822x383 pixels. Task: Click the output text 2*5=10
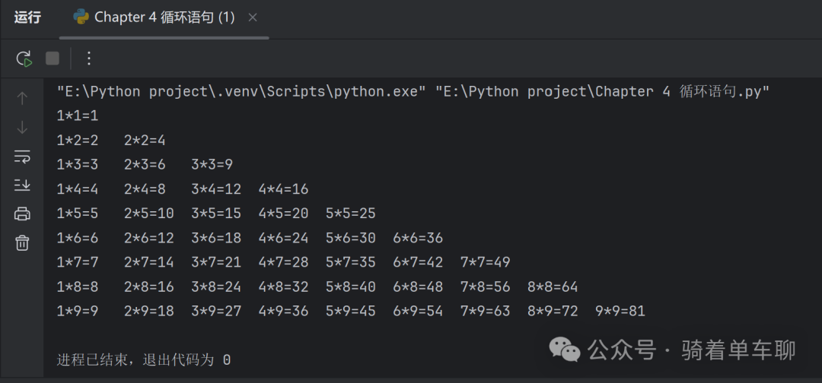coord(149,214)
